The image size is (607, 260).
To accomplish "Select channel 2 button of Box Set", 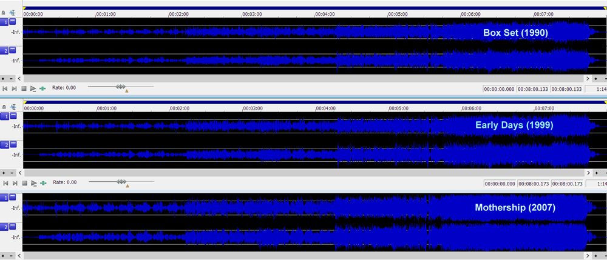I will pyautogui.click(x=4, y=51).
